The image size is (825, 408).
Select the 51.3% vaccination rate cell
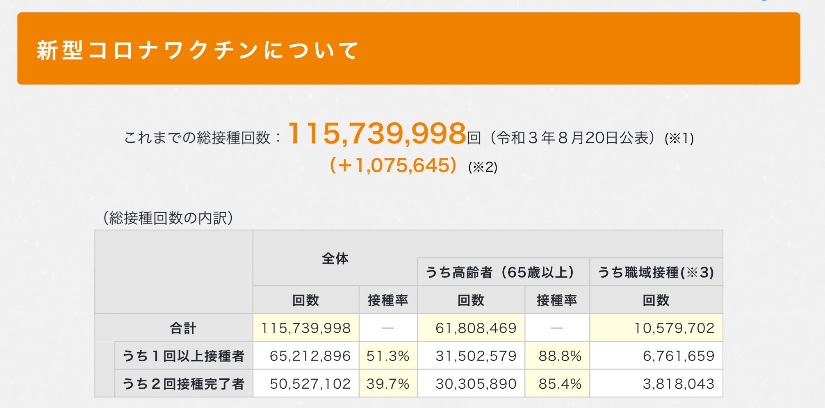(x=388, y=356)
